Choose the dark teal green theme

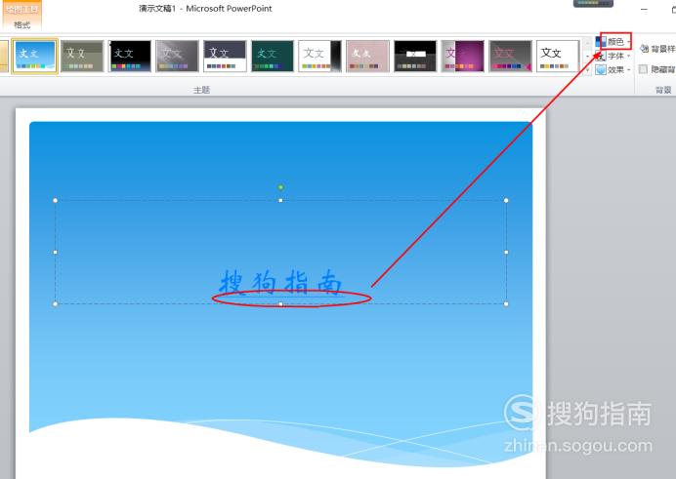[x=273, y=56]
